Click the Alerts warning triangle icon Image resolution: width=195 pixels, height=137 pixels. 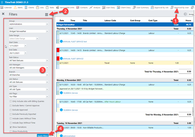[15, 8]
